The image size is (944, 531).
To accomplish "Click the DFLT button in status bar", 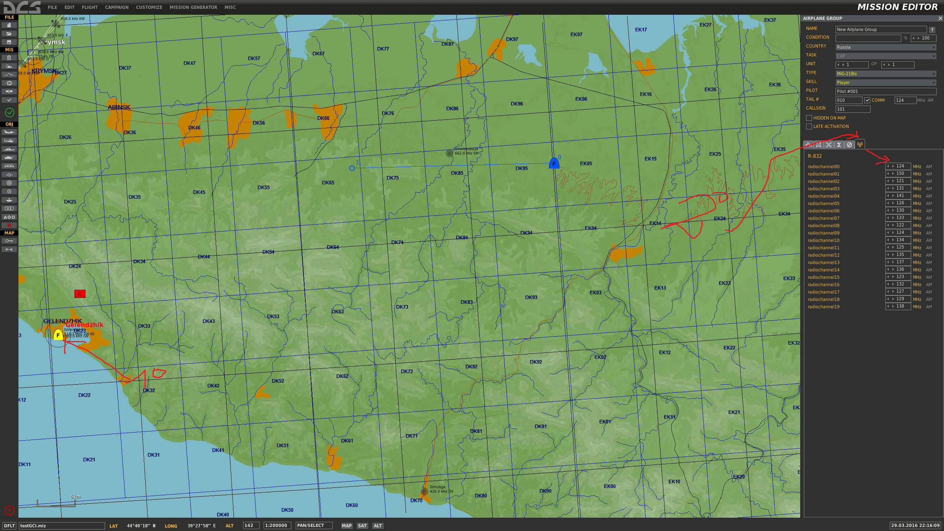I will (x=10, y=525).
